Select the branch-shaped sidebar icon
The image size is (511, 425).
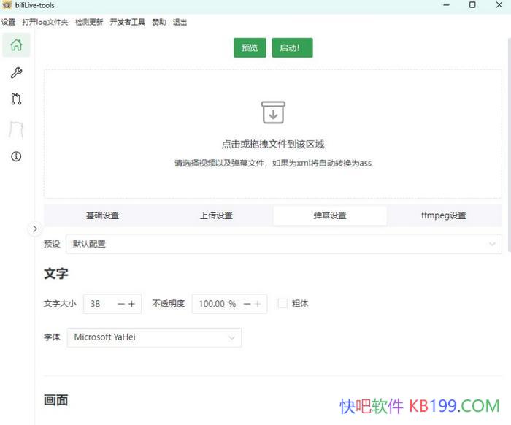pyautogui.click(x=16, y=100)
